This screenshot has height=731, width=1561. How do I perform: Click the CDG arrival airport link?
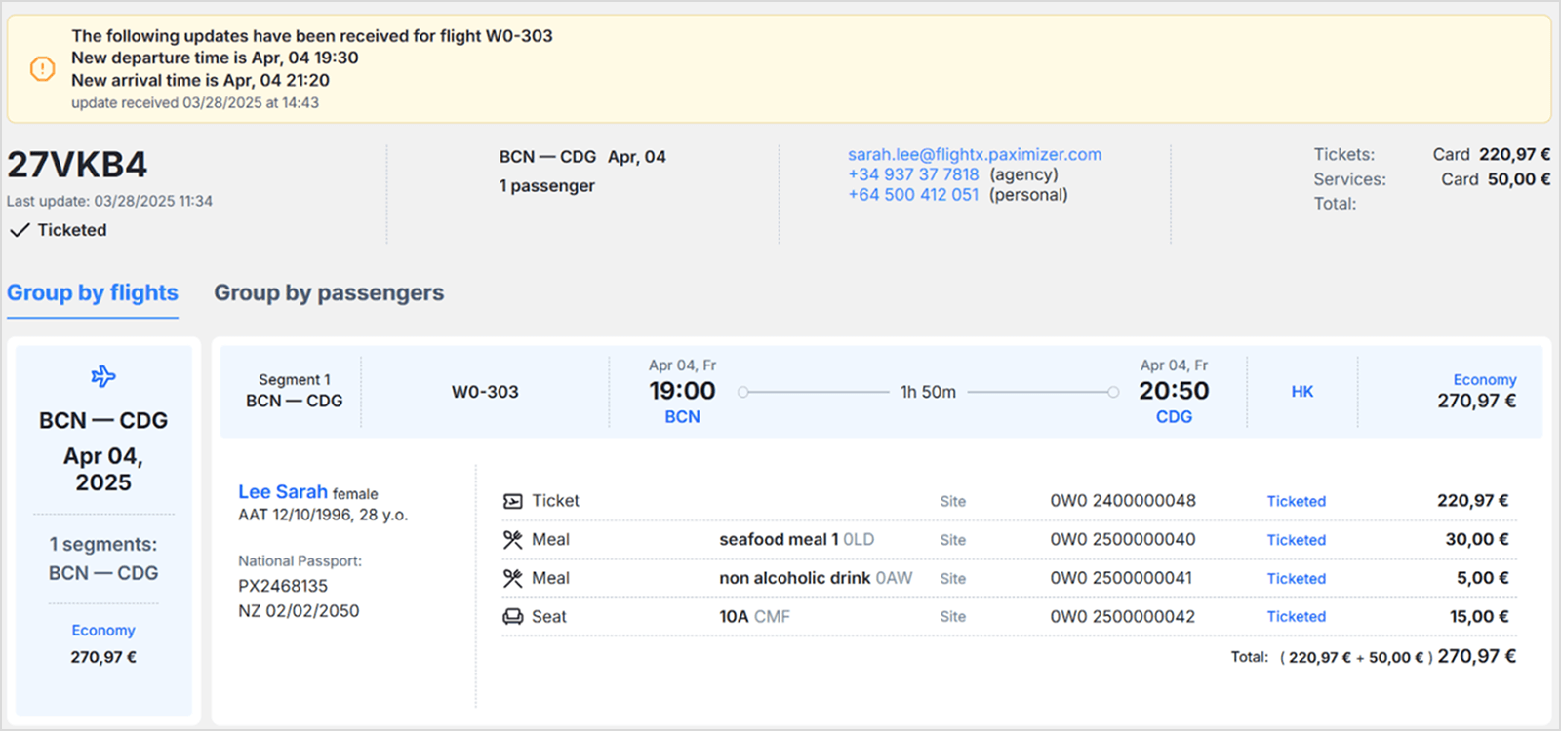tap(1174, 416)
